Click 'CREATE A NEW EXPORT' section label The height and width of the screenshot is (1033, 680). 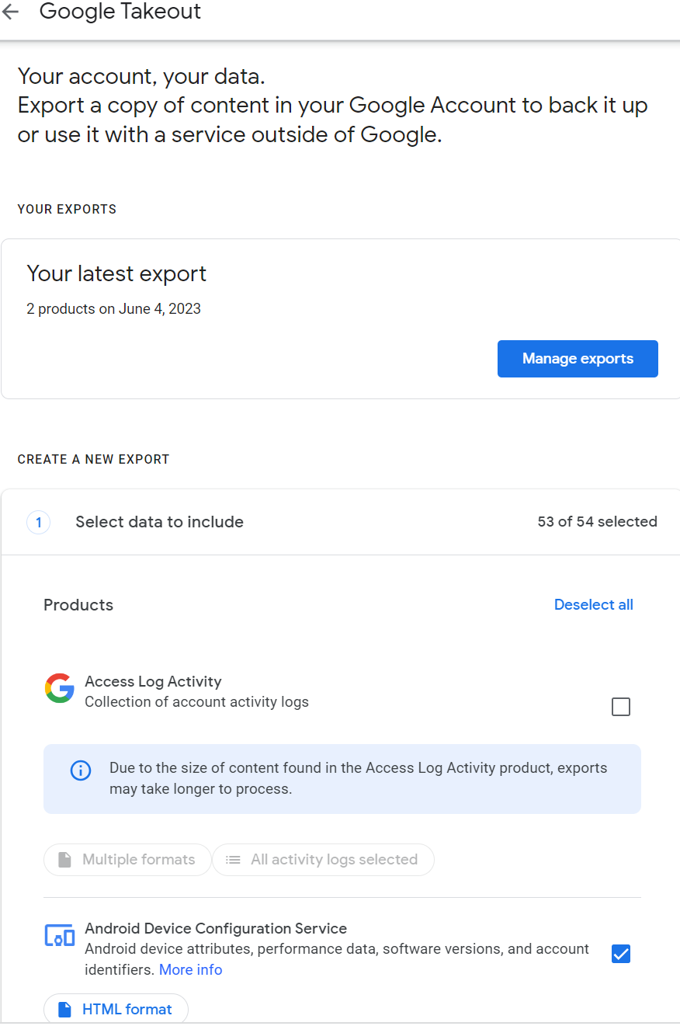coord(93,459)
